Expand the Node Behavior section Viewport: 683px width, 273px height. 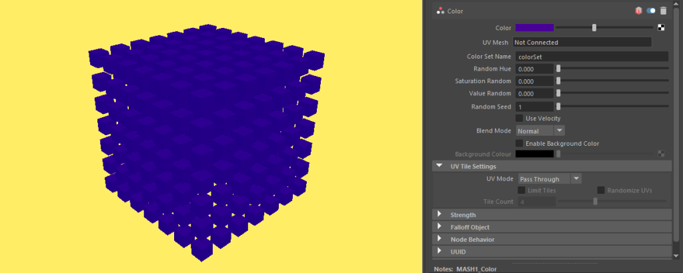440,239
